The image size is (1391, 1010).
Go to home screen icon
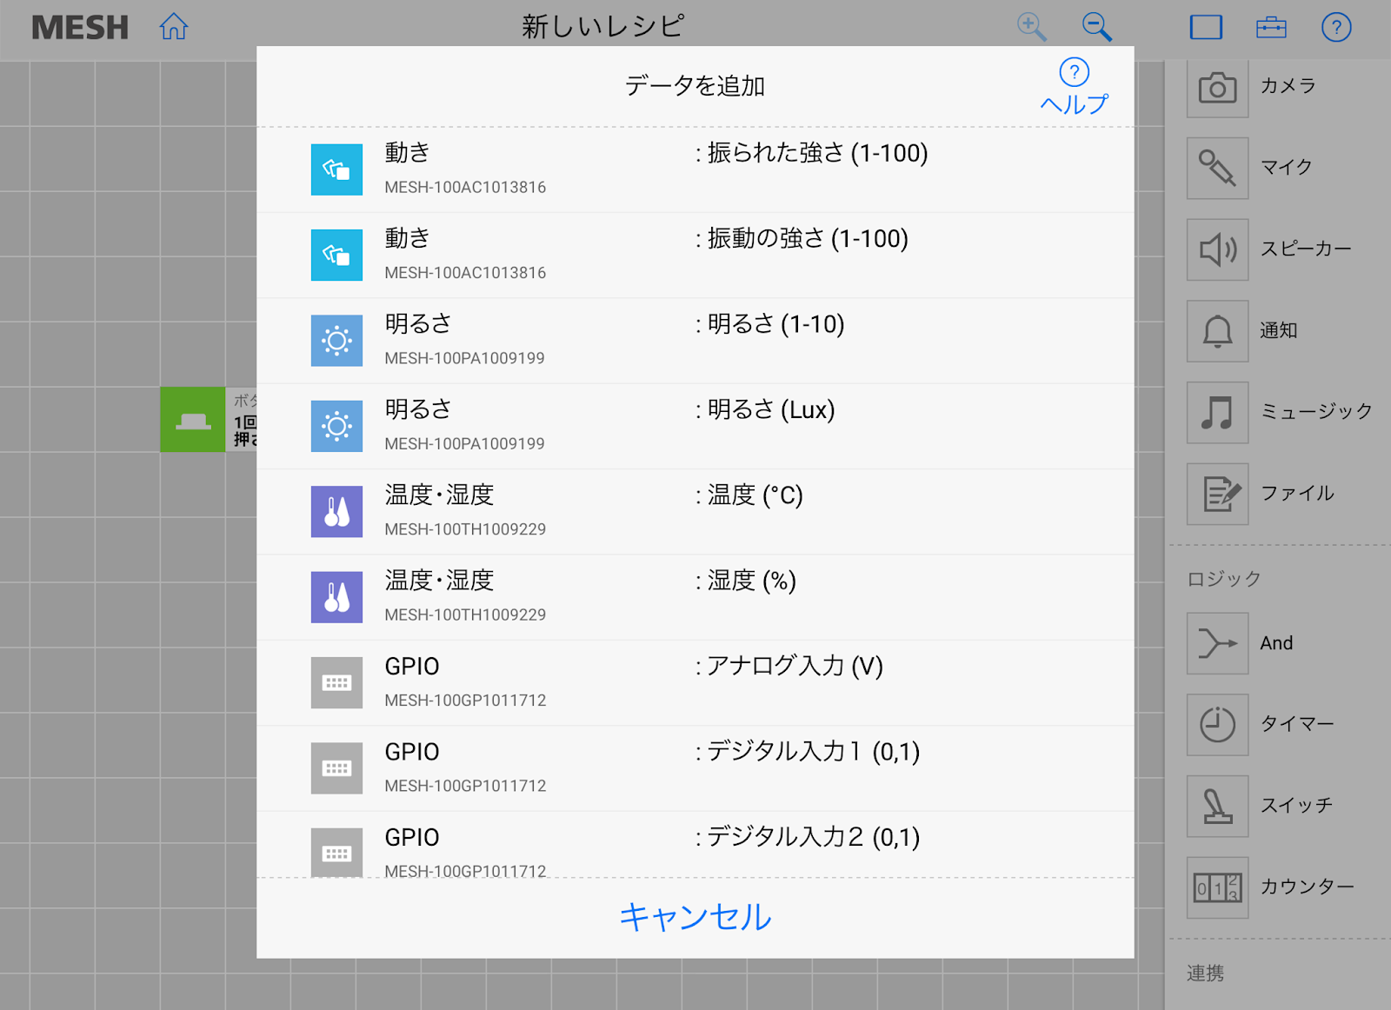[174, 27]
